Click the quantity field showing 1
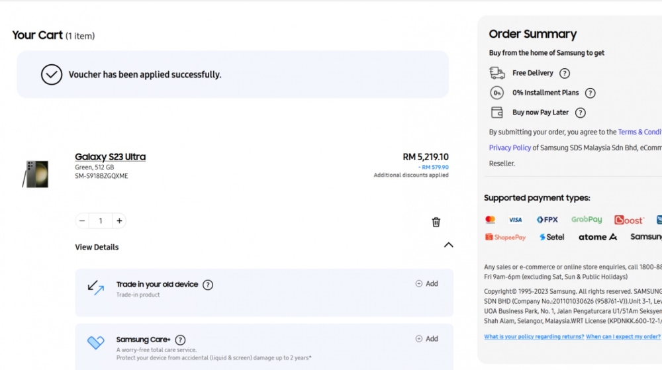The image size is (662, 370). pyautogui.click(x=101, y=220)
